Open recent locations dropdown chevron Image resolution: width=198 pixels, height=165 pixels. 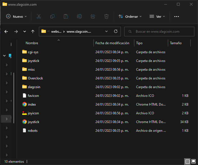25,32
